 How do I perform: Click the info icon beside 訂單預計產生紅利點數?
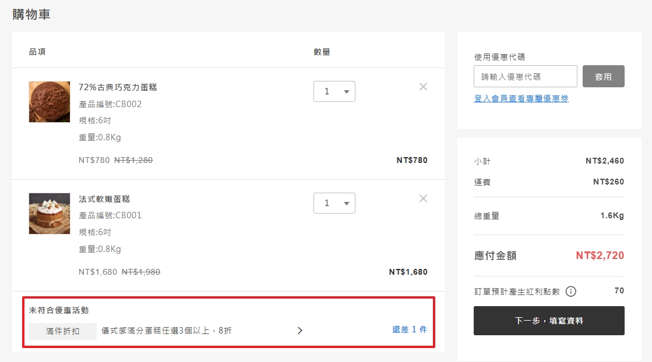pos(571,291)
